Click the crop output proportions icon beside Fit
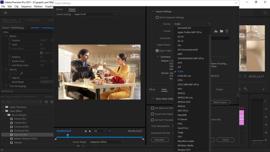 click(x=110, y=131)
